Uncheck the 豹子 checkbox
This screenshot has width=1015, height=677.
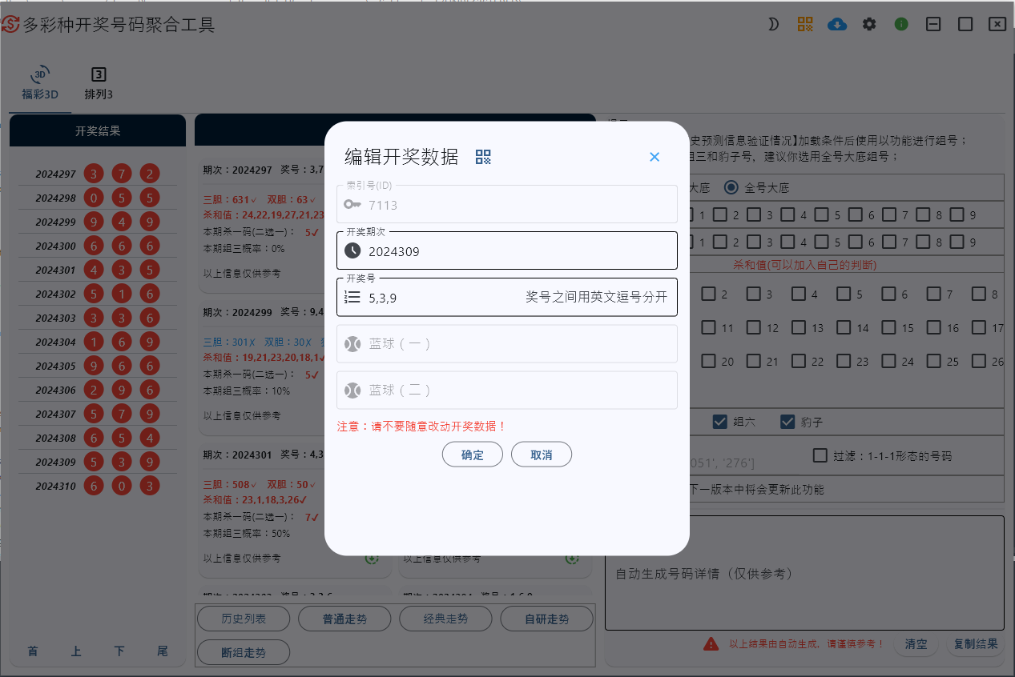pos(787,422)
